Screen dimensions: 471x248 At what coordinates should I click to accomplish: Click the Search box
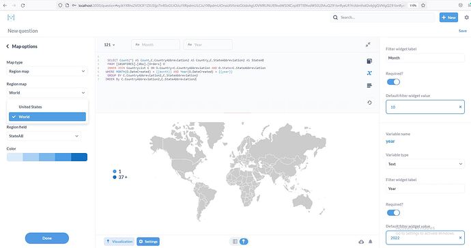pos(382,18)
